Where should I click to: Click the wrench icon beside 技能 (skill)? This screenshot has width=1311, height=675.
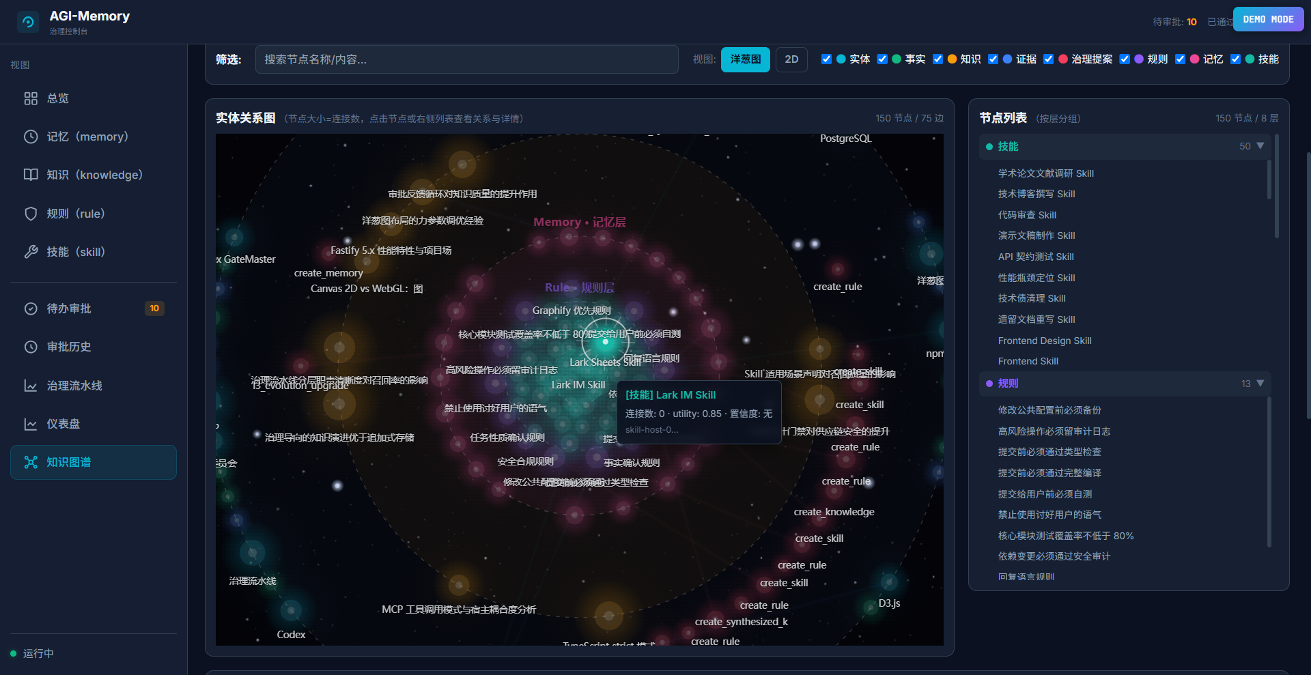tap(31, 252)
